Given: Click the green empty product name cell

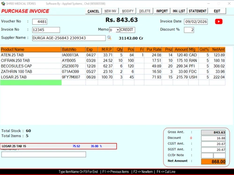Looking at the screenshot, I should (x=31, y=83).
